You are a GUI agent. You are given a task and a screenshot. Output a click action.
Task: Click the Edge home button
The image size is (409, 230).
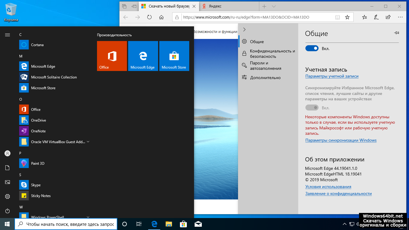tap(161, 17)
